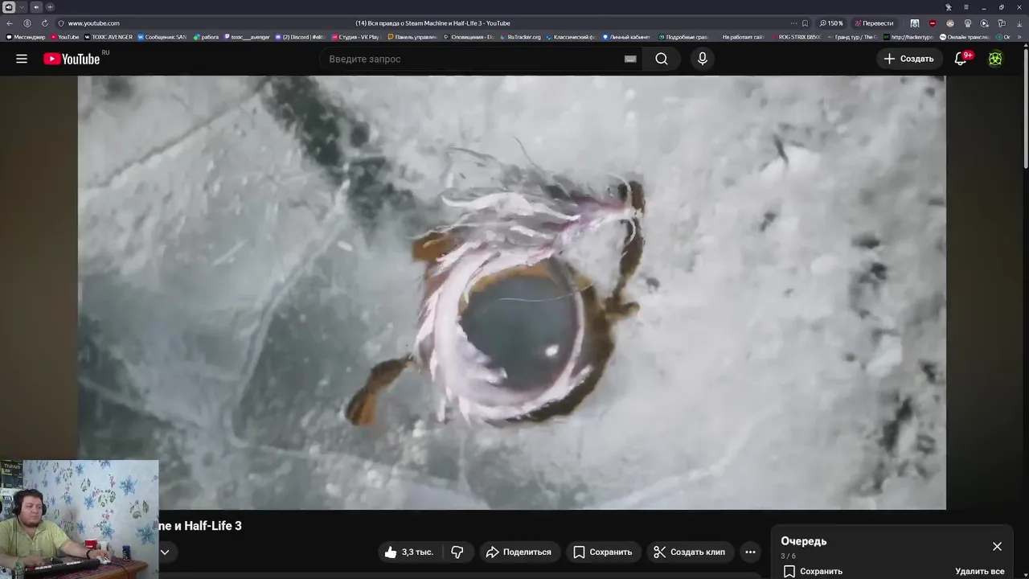Open site protection shield icon
The width and height of the screenshot is (1029, 579).
[61, 23]
